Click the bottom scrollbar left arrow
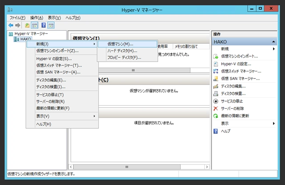The height and width of the screenshot is (185, 285). (71, 167)
